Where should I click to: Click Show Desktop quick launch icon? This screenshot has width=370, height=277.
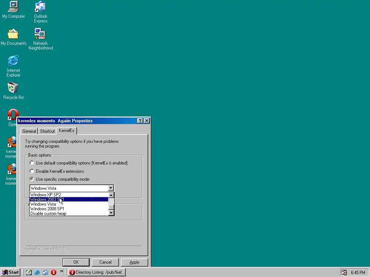(29, 272)
